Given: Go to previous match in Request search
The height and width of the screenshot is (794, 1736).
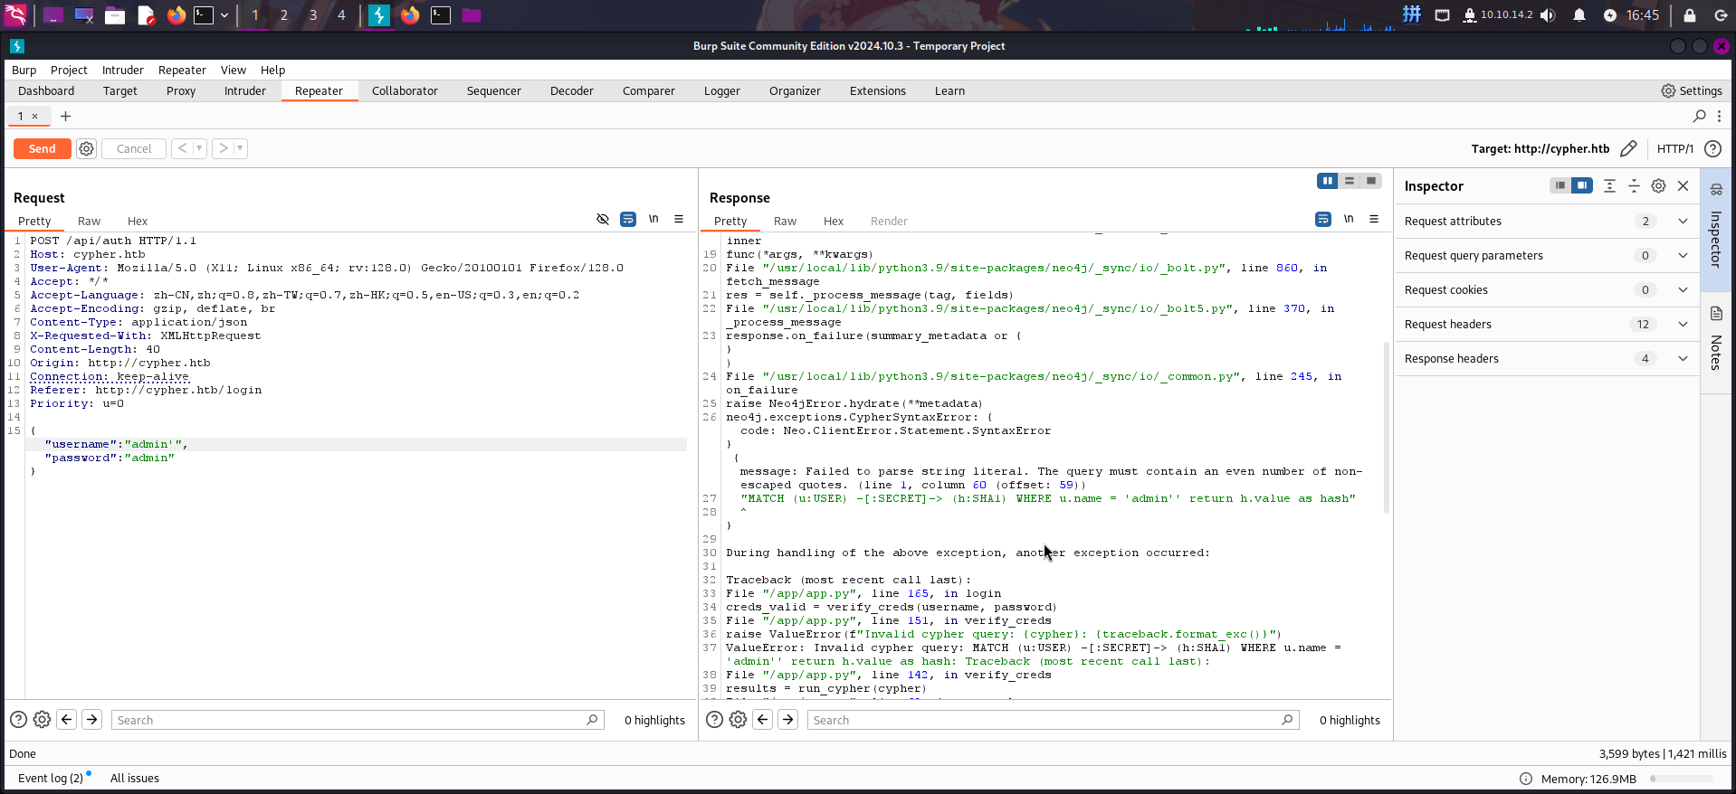Looking at the screenshot, I should pos(67,720).
